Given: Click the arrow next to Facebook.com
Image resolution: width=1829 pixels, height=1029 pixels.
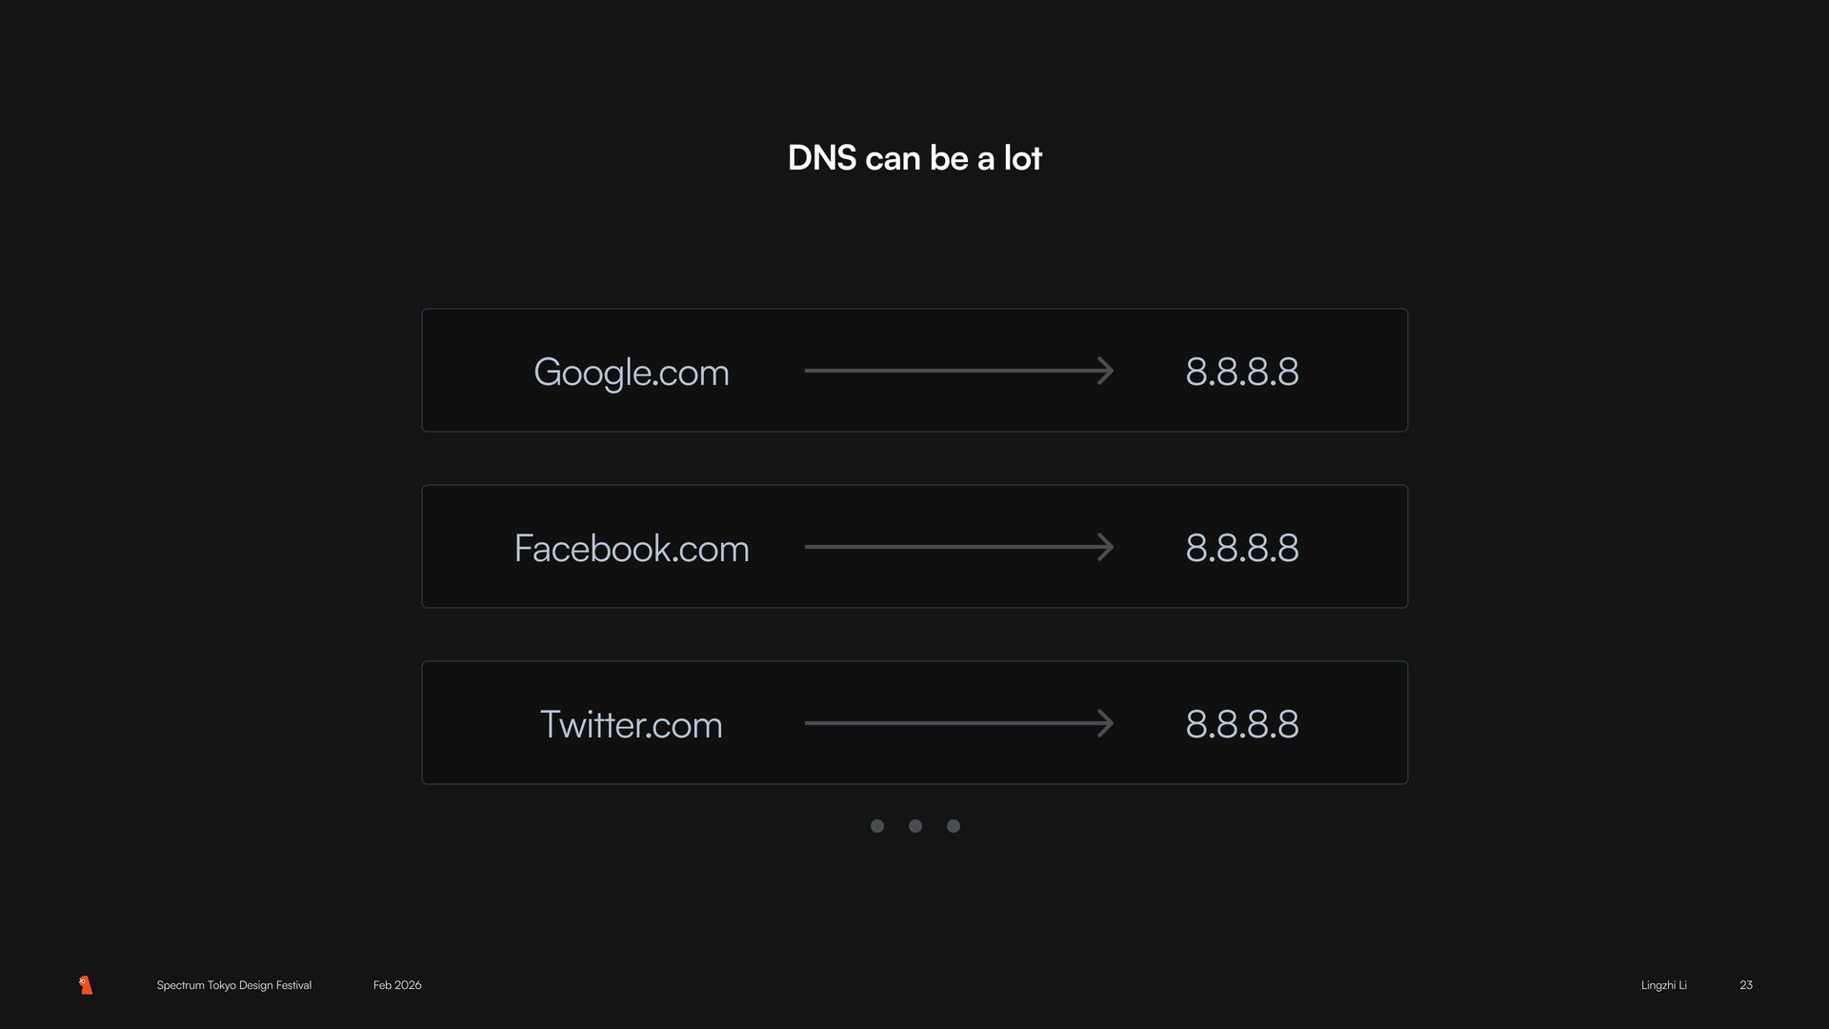Looking at the screenshot, I should click(958, 547).
